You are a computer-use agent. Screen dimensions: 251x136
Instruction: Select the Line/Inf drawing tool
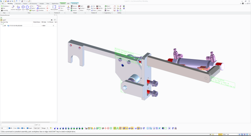click(13, 8)
